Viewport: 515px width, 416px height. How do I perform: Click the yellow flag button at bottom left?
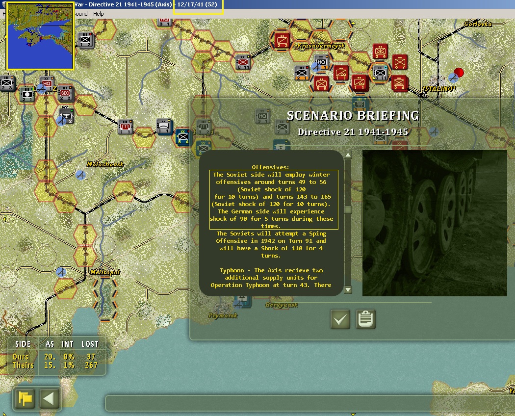click(x=26, y=398)
